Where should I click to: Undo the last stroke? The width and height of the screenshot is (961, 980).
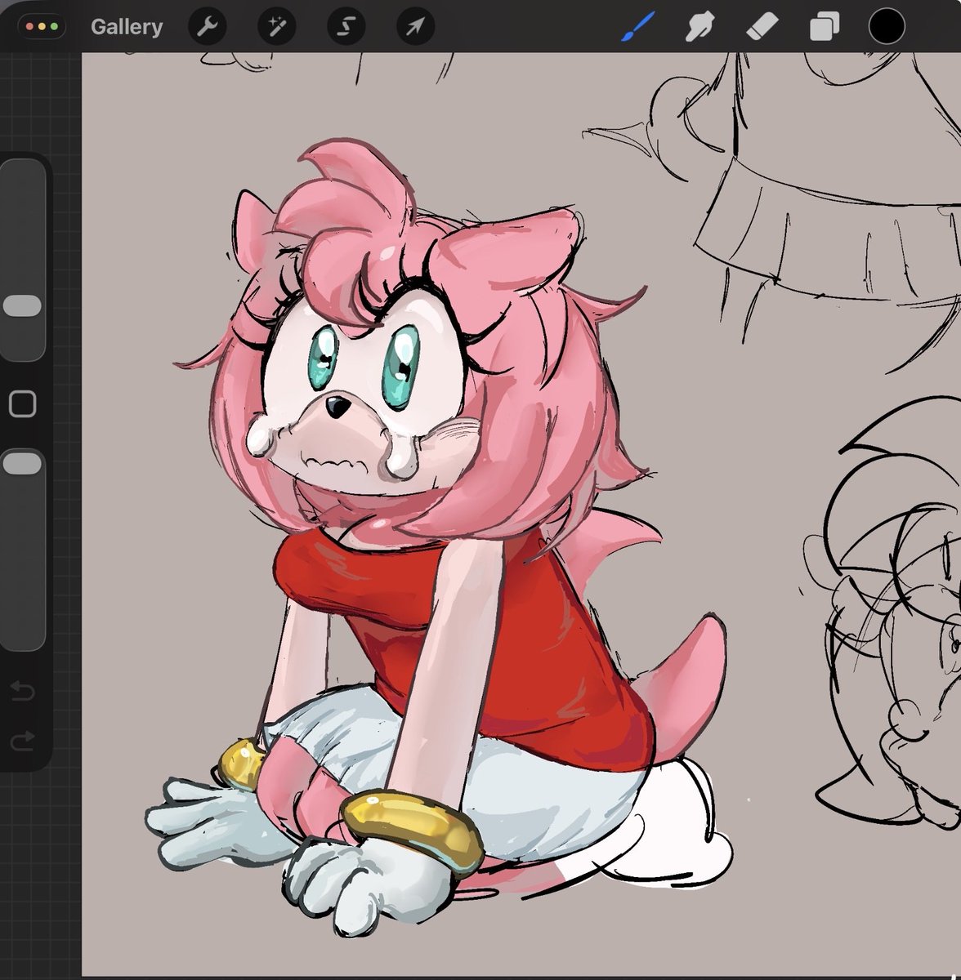[x=22, y=693]
